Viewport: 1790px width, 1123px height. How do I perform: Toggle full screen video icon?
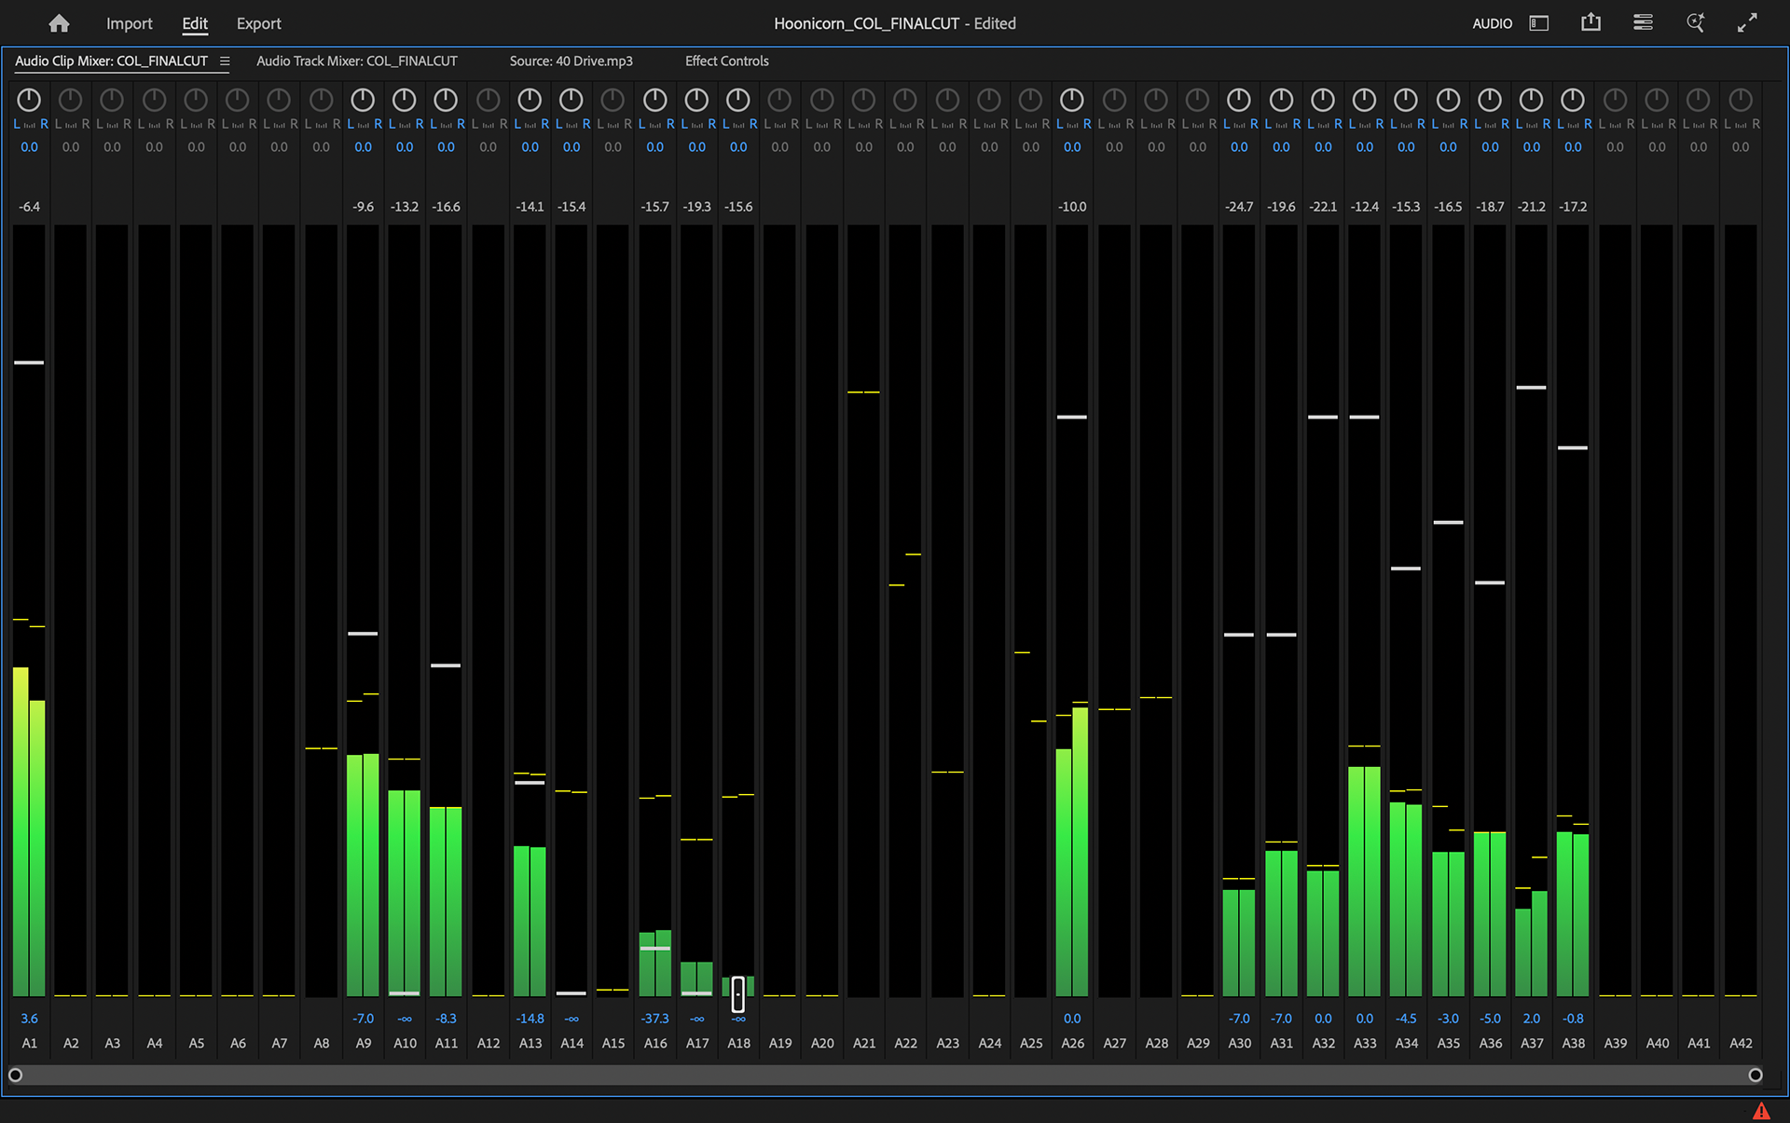(x=1747, y=23)
